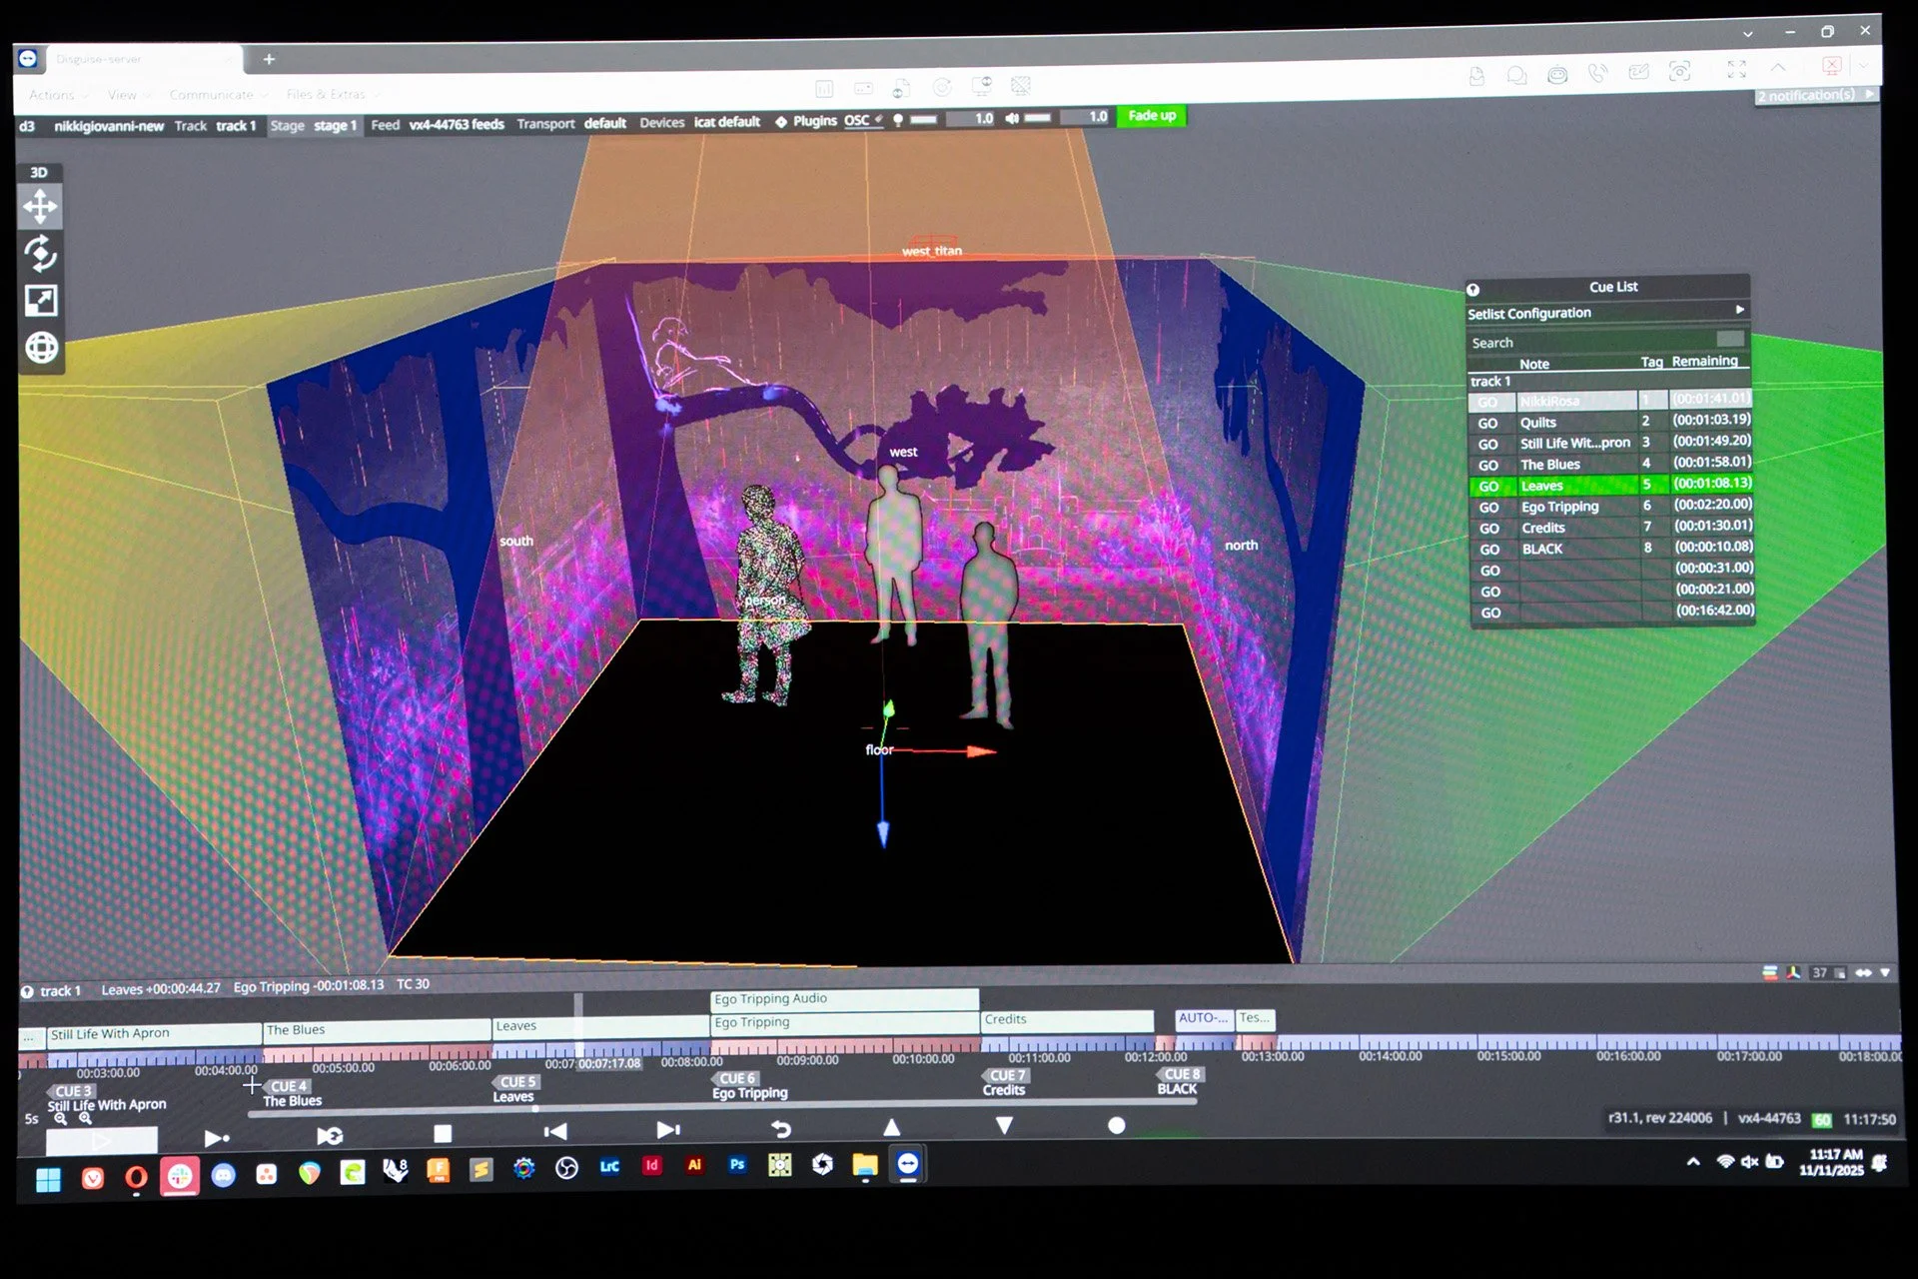Click the round record dot icon
1918x1279 pixels.
pos(1117,1125)
